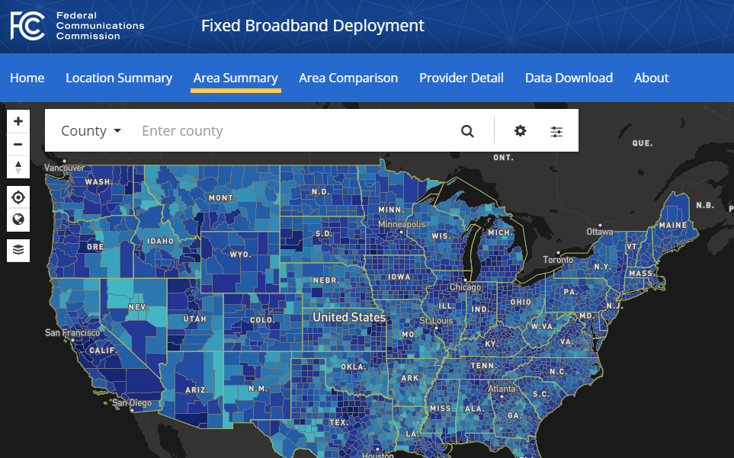
Task: Click the ARIZ. state label
Action: [197, 389]
